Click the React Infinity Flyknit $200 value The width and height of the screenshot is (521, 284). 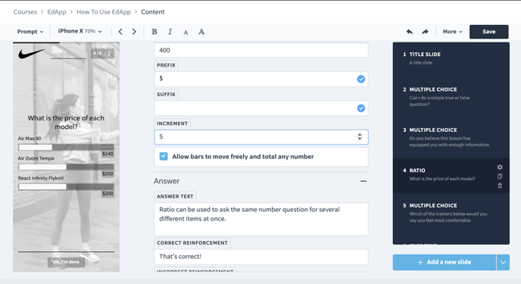pyautogui.click(x=108, y=193)
